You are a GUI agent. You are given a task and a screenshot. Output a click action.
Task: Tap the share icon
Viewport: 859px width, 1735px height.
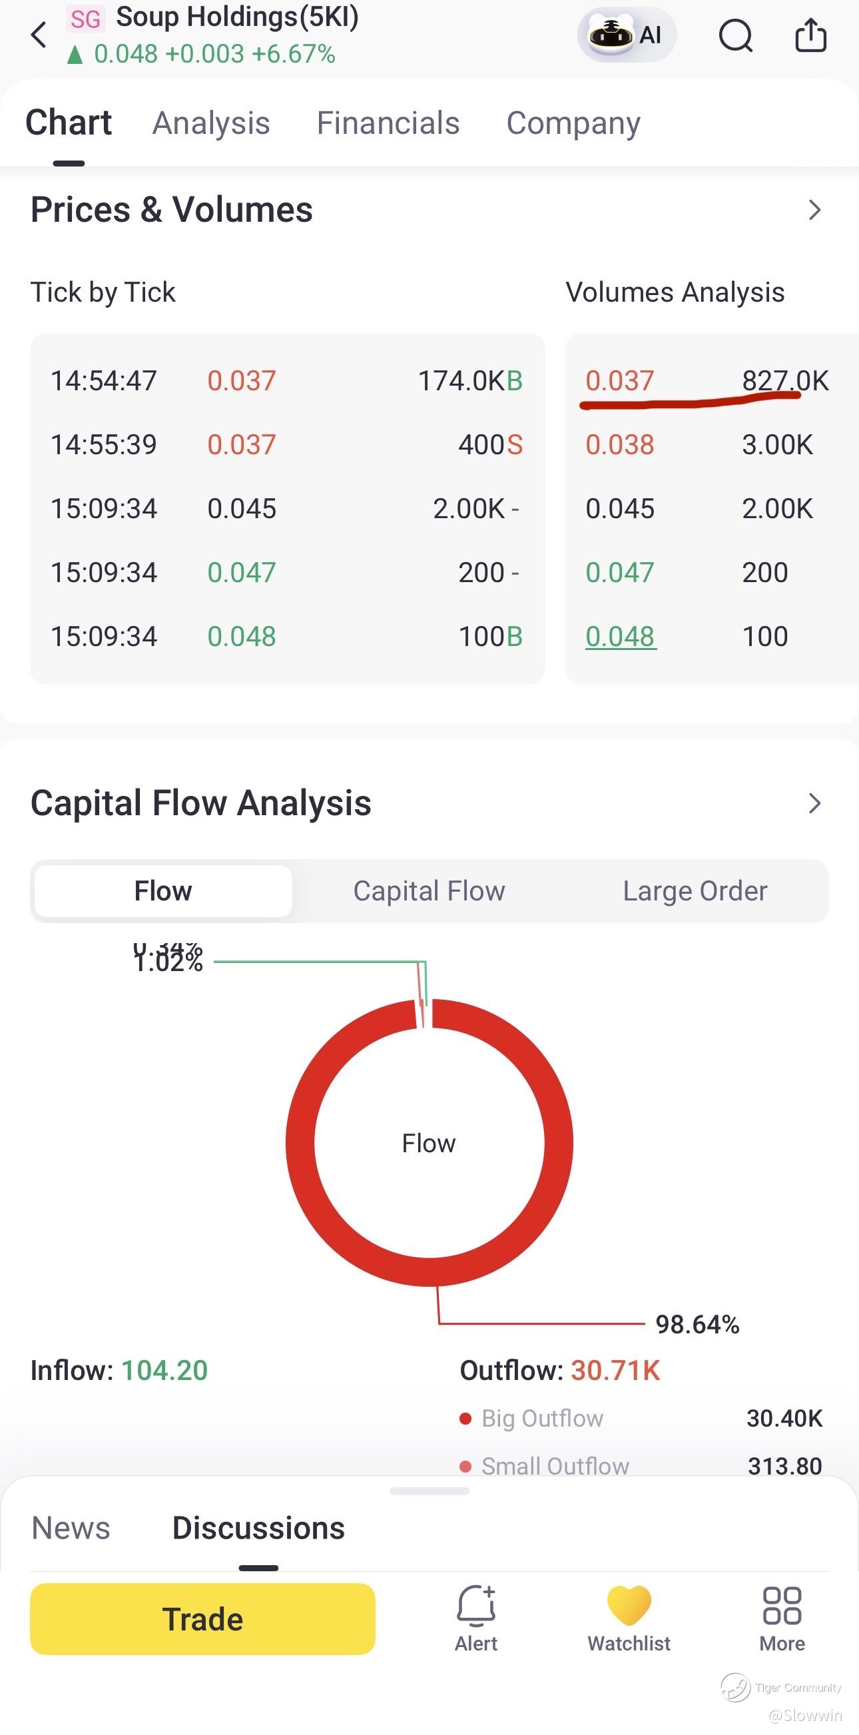click(810, 35)
